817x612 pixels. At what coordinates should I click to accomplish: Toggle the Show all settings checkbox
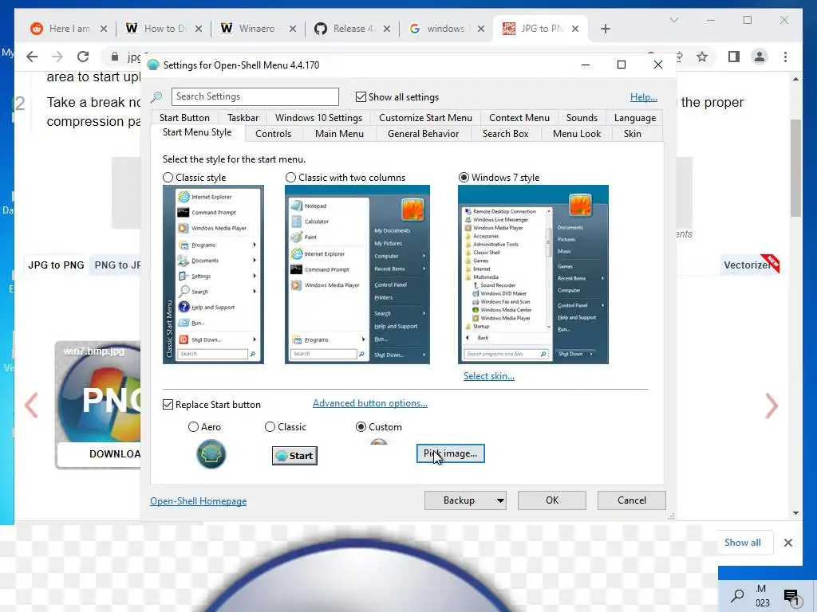click(x=361, y=96)
